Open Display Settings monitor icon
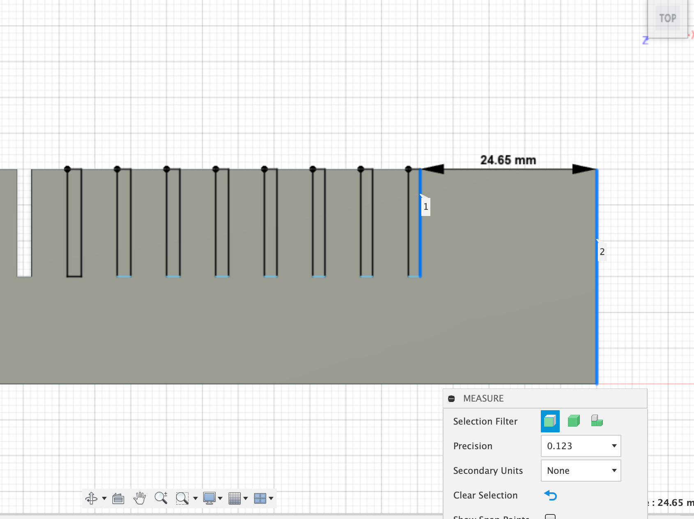The width and height of the screenshot is (694, 519). point(209,498)
